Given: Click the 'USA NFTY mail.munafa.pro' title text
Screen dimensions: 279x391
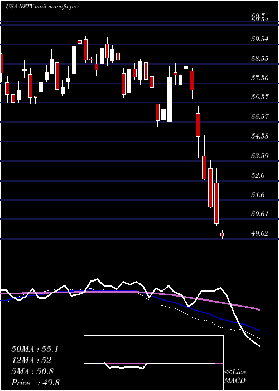Looking at the screenshot, I should 42,7.
